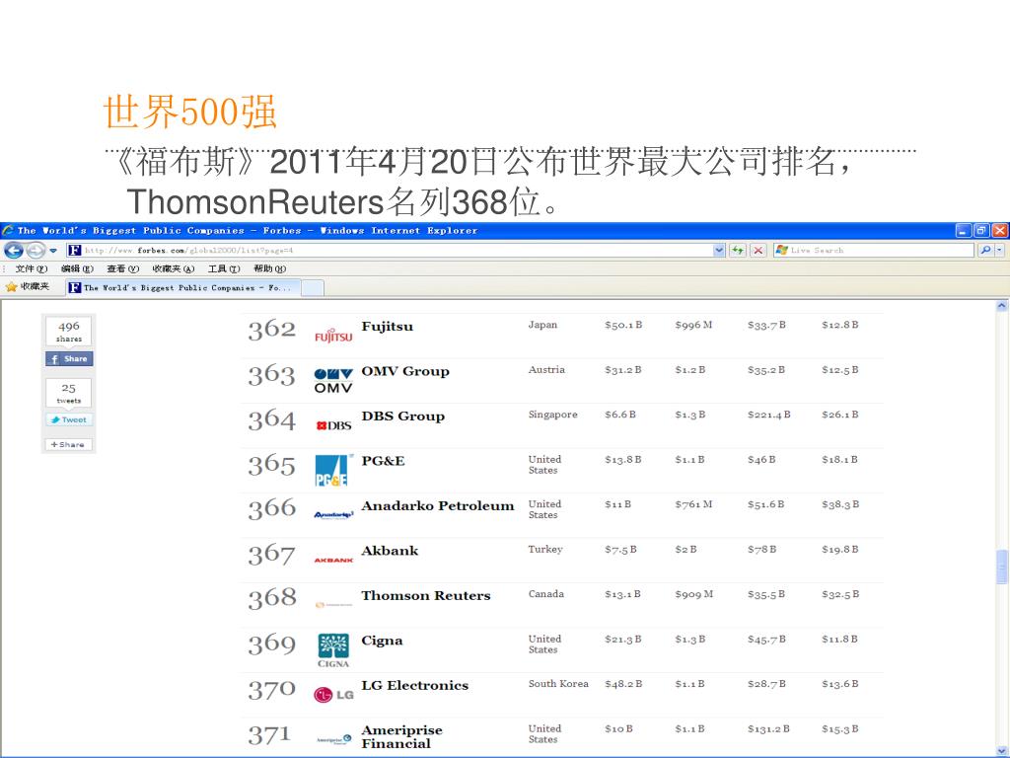Image resolution: width=1010 pixels, height=758 pixels.
Task: Click the DBS logo
Action: click(x=333, y=425)
